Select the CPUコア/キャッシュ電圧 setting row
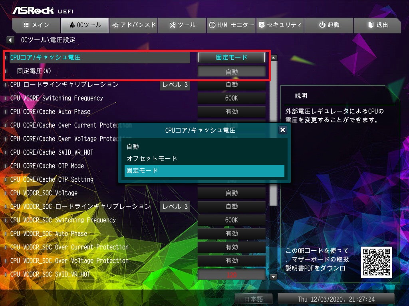 pyautogui.click(x=100, y=57)
